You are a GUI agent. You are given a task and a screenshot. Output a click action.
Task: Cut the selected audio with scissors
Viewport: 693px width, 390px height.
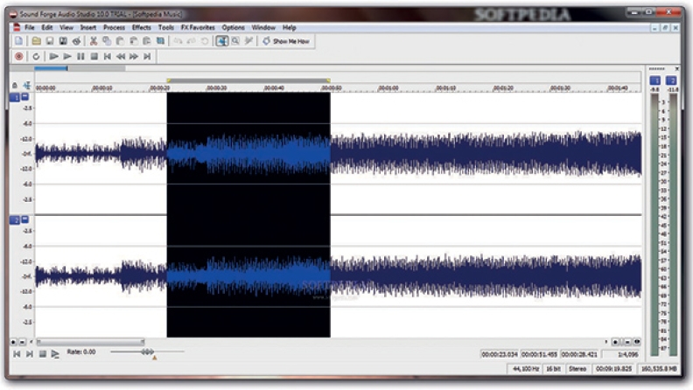[x=94, y=41]
